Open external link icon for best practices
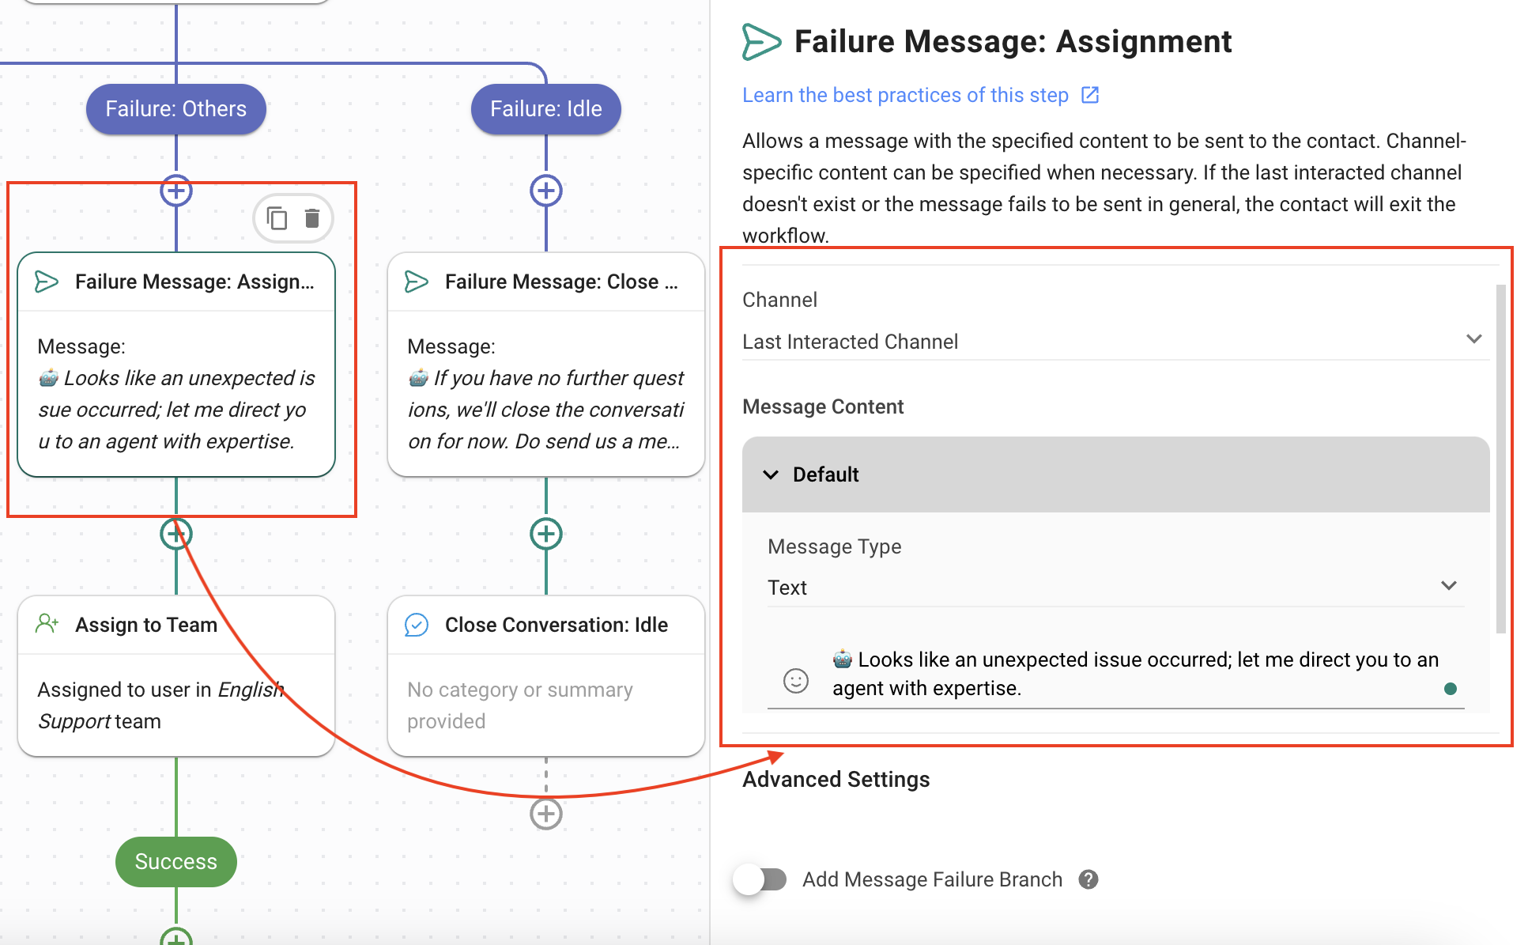Viewport: 1528px width, 945px height. pos(1090,95)
